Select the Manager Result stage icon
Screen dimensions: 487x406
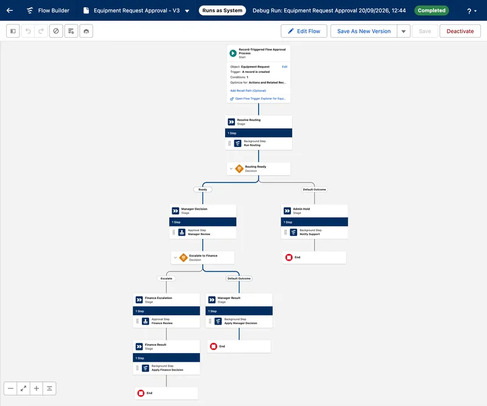click(x=212, y=300)
